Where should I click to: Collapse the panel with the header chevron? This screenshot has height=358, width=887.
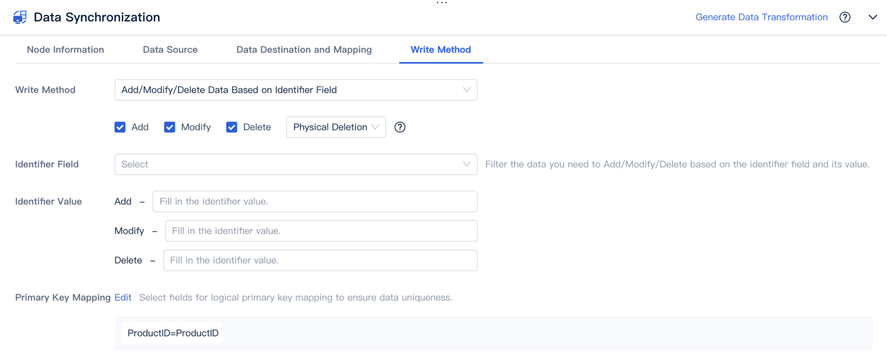click(x=873, y=17)
